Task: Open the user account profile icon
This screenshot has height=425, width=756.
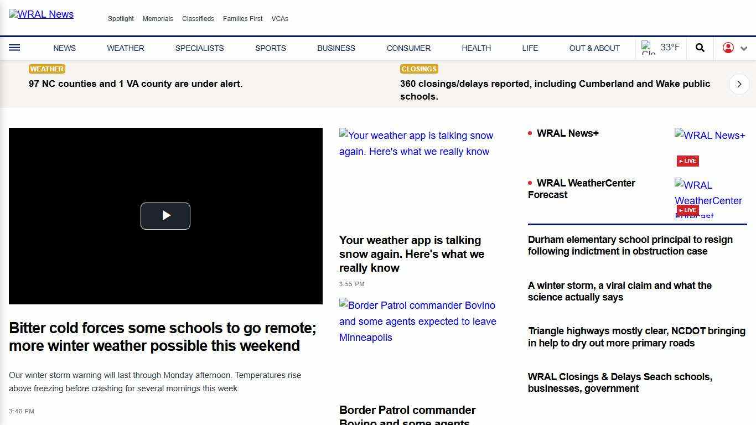Action: click(x=728, y=48)
